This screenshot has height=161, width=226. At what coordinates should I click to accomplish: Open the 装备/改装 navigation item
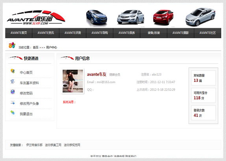(x=154, y=33)
